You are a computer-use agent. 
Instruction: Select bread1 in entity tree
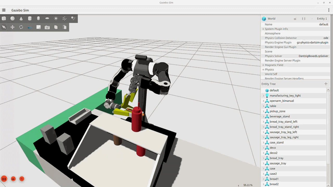(x=294, y=179)
